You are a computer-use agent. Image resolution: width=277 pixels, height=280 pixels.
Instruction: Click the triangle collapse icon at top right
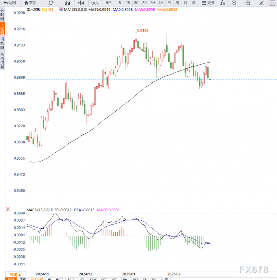click(x=272, y=3)
